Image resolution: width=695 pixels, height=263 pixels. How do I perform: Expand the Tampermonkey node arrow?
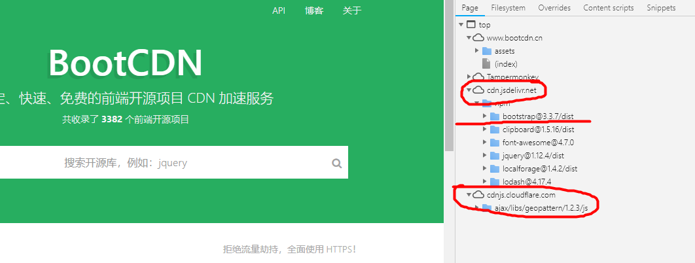tap(469, 77)
